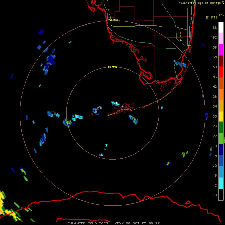
Task: Pick the dark orange swatch in the scale
Action: (x=221, y=83)
